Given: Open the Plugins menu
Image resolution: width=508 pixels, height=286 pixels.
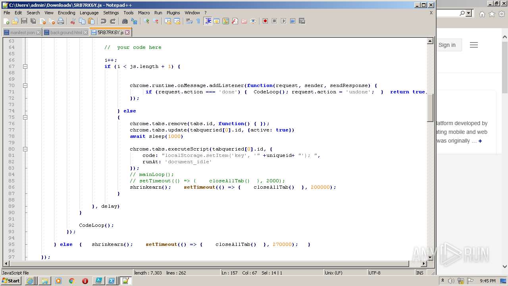Looking at the screenshot, I should pos(173,13).
